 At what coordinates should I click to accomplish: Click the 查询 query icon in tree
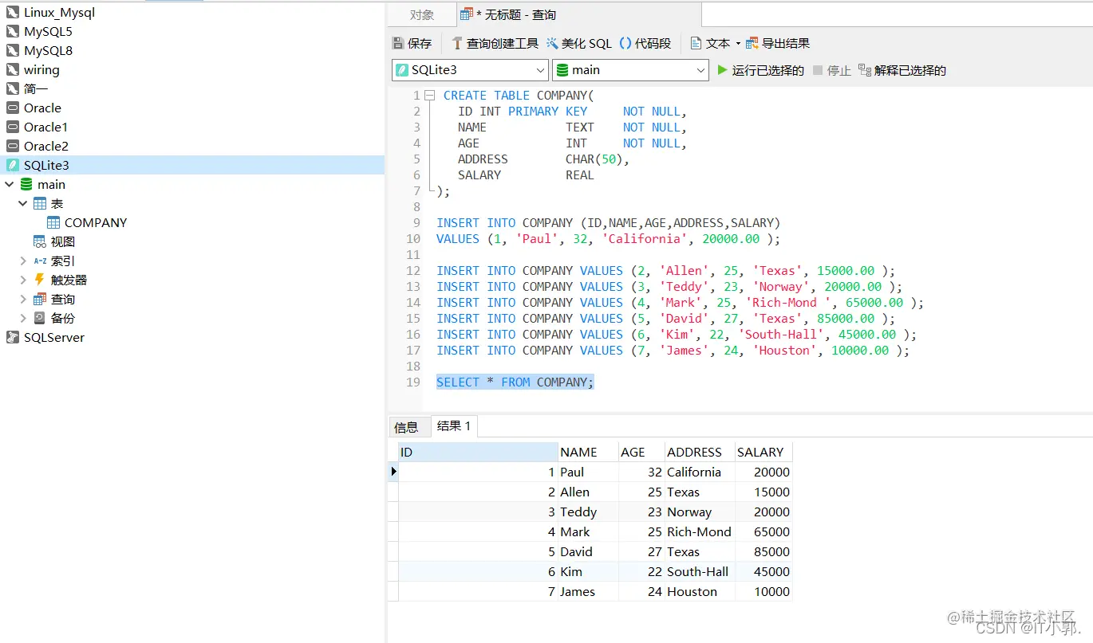click(x=40, y=300)
